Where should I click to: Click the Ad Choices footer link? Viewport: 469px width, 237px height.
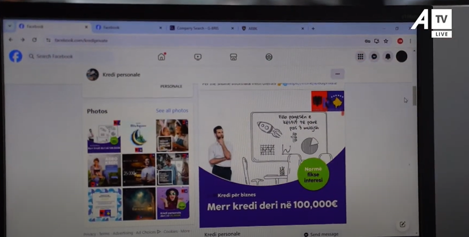click(148, 232)
